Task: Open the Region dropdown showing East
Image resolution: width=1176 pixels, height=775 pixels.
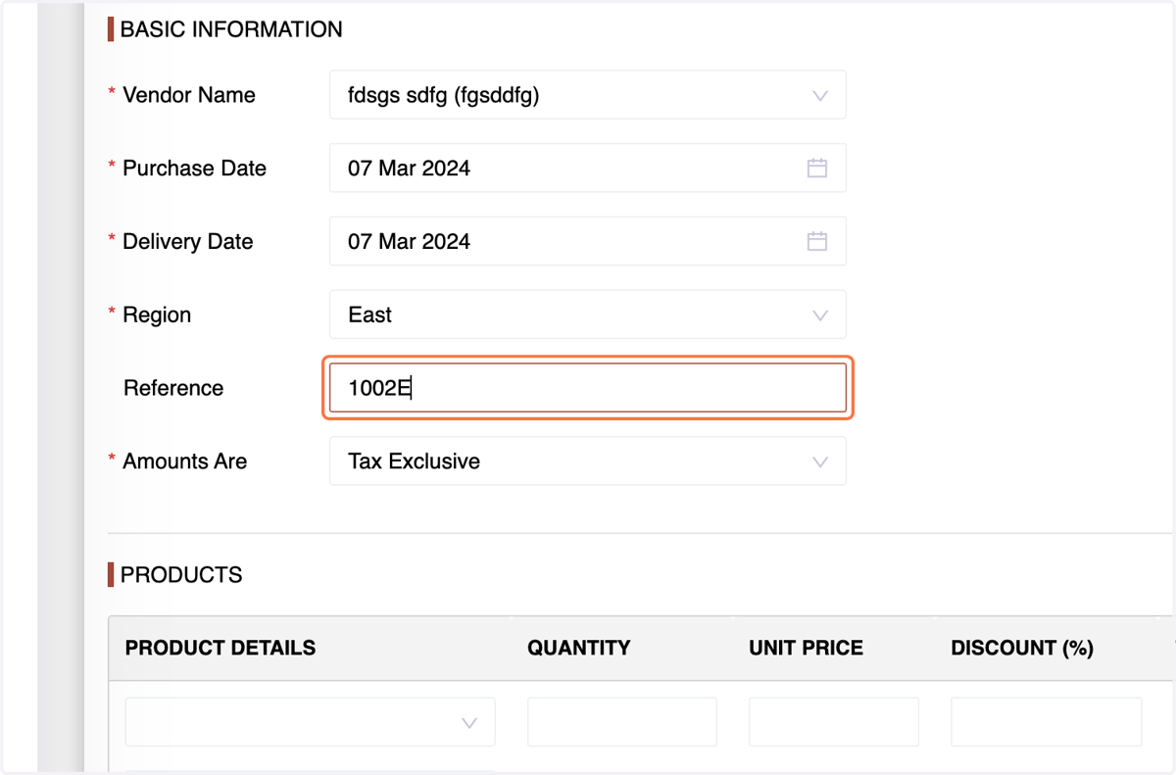Action: coord(587,315)
